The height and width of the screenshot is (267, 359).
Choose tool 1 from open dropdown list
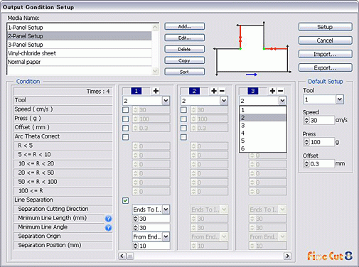[263, 110]
